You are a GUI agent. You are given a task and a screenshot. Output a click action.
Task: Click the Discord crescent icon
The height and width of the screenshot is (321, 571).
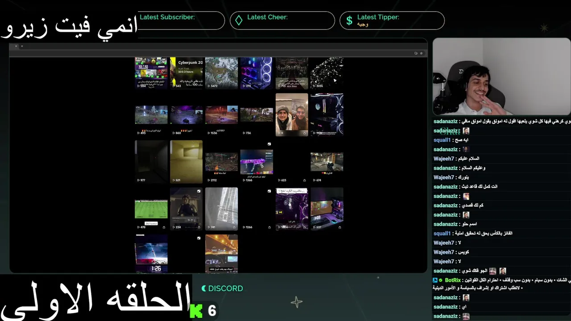(204, 288)
